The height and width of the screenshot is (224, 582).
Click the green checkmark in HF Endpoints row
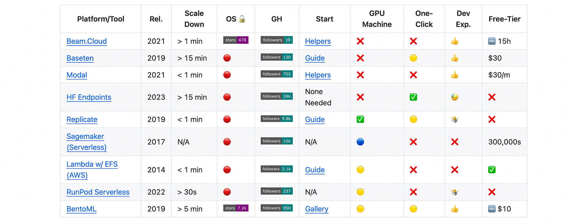pyautogui.click(x=413, y=97)
